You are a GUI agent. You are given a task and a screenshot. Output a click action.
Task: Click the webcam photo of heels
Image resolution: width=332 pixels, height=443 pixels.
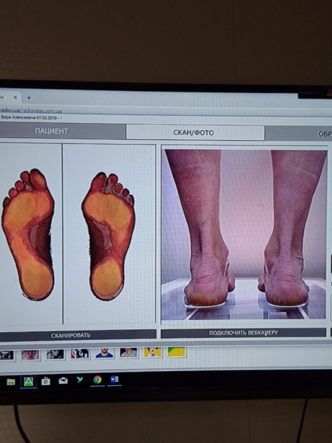click(243, 234)
